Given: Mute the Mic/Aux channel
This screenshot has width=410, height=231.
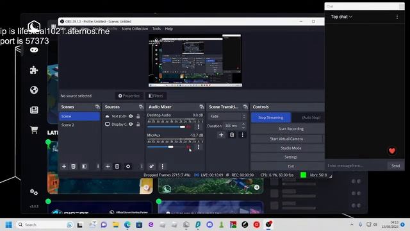Looking at the screenshot, I should pyautogui.click(x=188, y=147).
